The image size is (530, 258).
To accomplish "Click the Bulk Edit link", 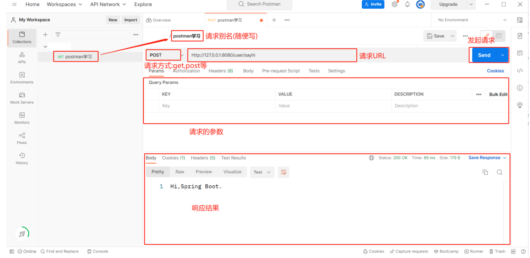I will [x=498, y=94].
